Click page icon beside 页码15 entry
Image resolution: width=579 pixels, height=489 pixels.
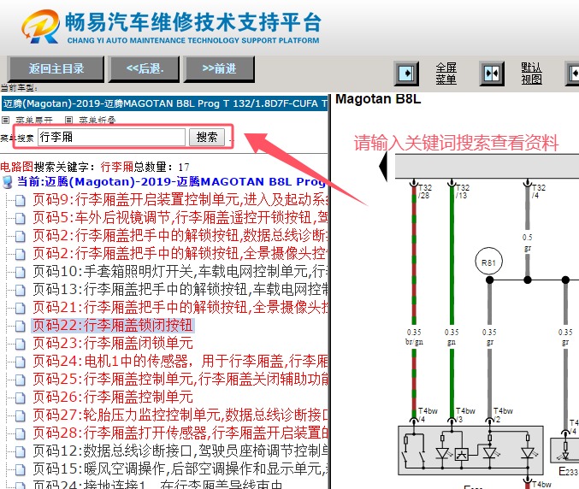coord(20,469)
